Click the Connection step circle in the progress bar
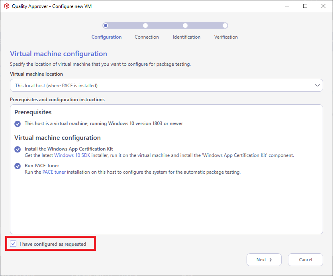This screenshot has height=276, width=333. (145, 26)
